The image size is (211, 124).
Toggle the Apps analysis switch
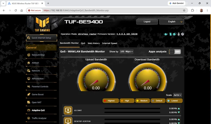(175, 52)
